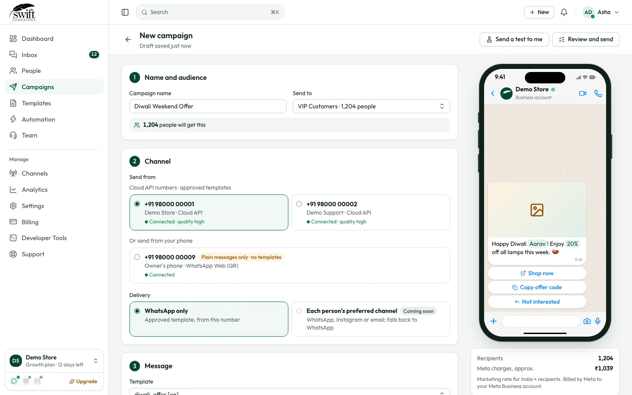Go back with the left arrow
Viewport: 632px width, 395px height.
point(128,39)
